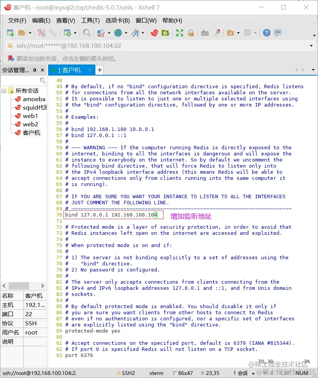The image size is (318, 378).
Task: Click 'protected-mode yes' line in terminal
Action: [92, 331]
